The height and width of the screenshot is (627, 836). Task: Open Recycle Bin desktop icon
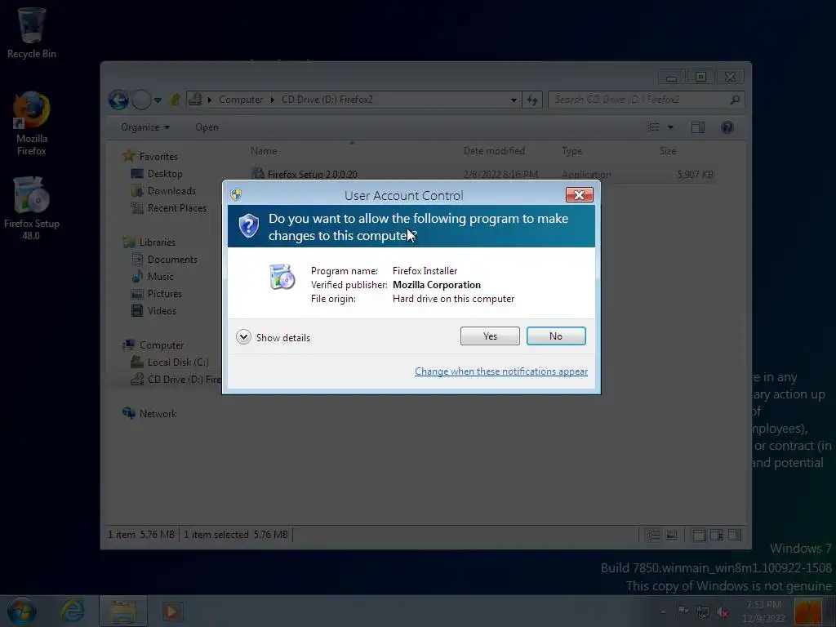[x=32, y=33]
